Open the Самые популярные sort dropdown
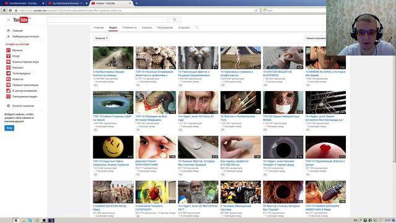This screenshot has height=223, width=396. point(316,38)
